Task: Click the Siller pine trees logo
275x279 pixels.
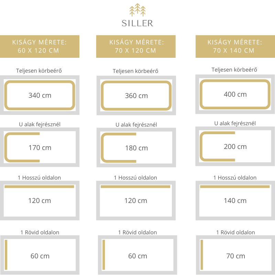Action: click(x=137, y=10)
